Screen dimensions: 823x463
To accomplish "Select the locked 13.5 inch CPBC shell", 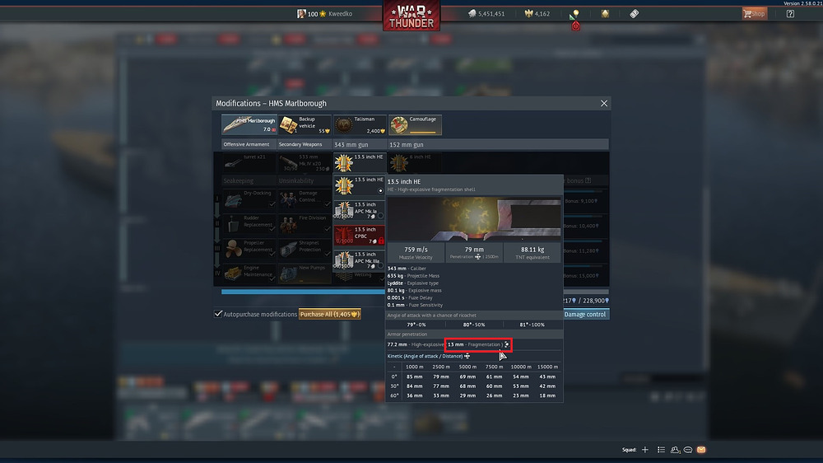I will 360,235.
